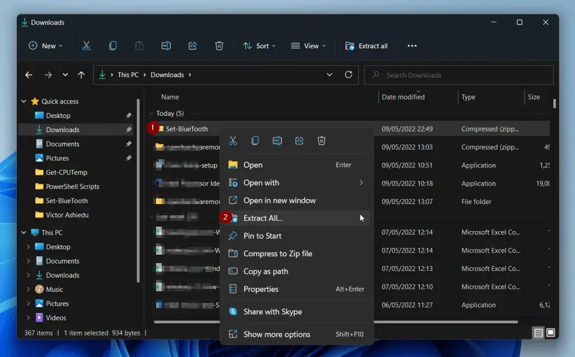575x357 pixels.
Task: Click the Extract all toolbar button
Action: (367, 46)
